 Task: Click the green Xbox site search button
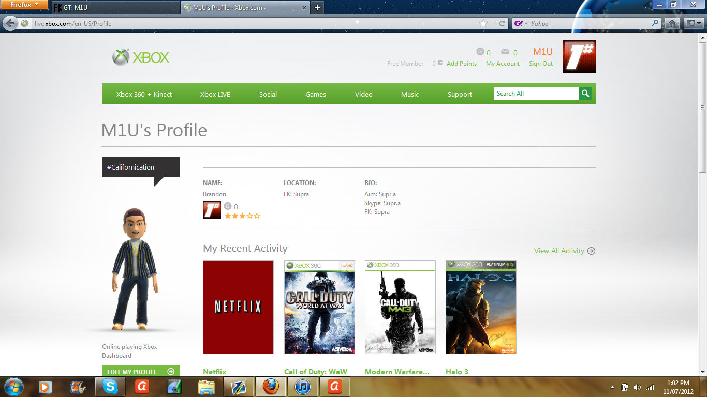pyautogui.click(x=585, y=94)
